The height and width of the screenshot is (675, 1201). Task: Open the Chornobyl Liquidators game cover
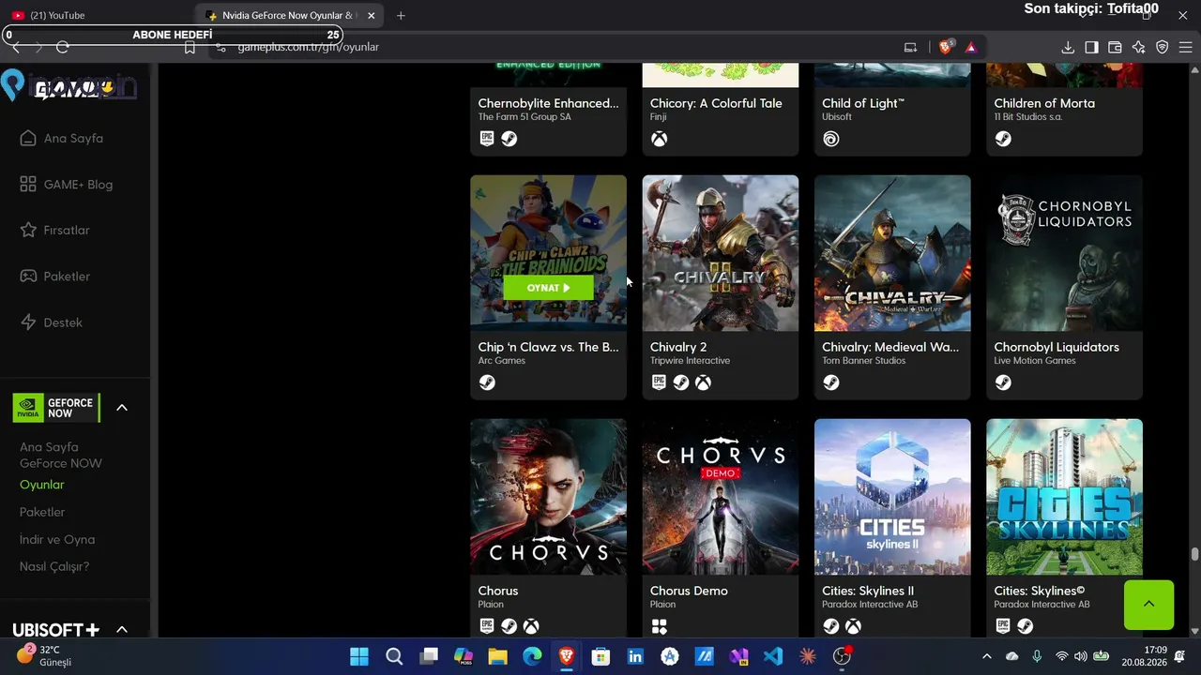[x=1064, y=253]
